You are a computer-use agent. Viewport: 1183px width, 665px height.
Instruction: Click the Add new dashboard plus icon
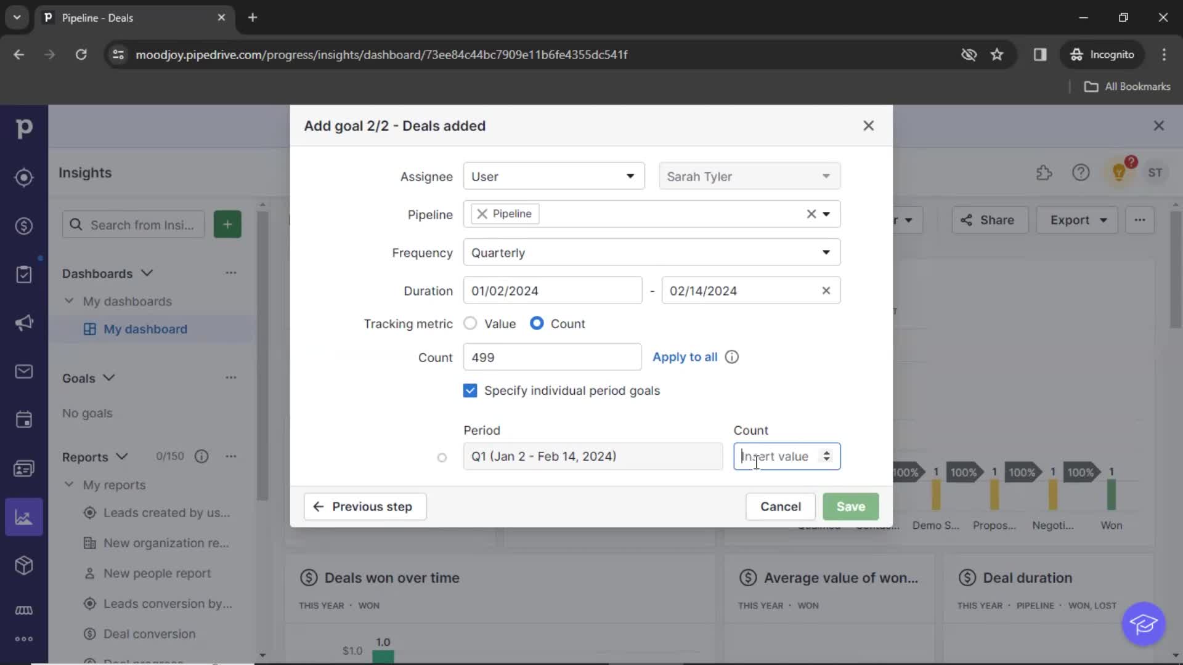click(x=227, y=224)
